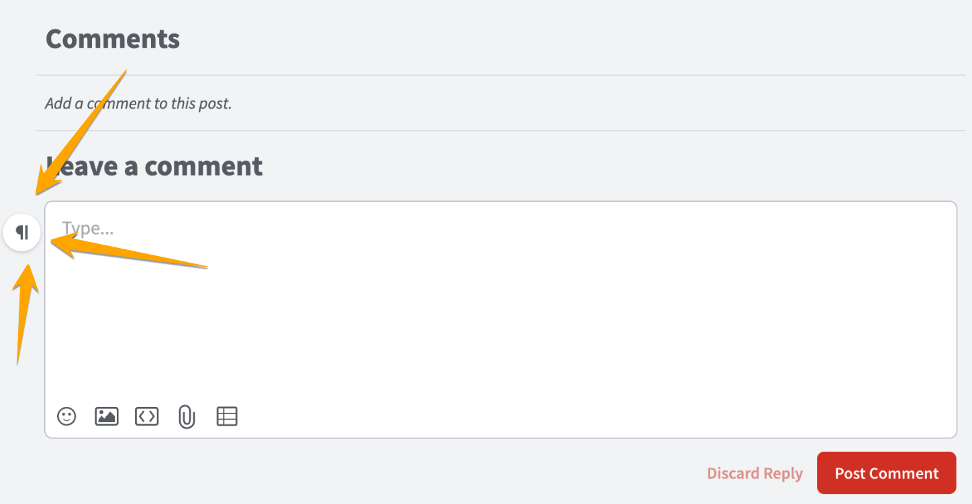Click 'Add a comment to this post.' text
Image resolution: width=972 pixels, height=504 pixels.
coord(138,104)
